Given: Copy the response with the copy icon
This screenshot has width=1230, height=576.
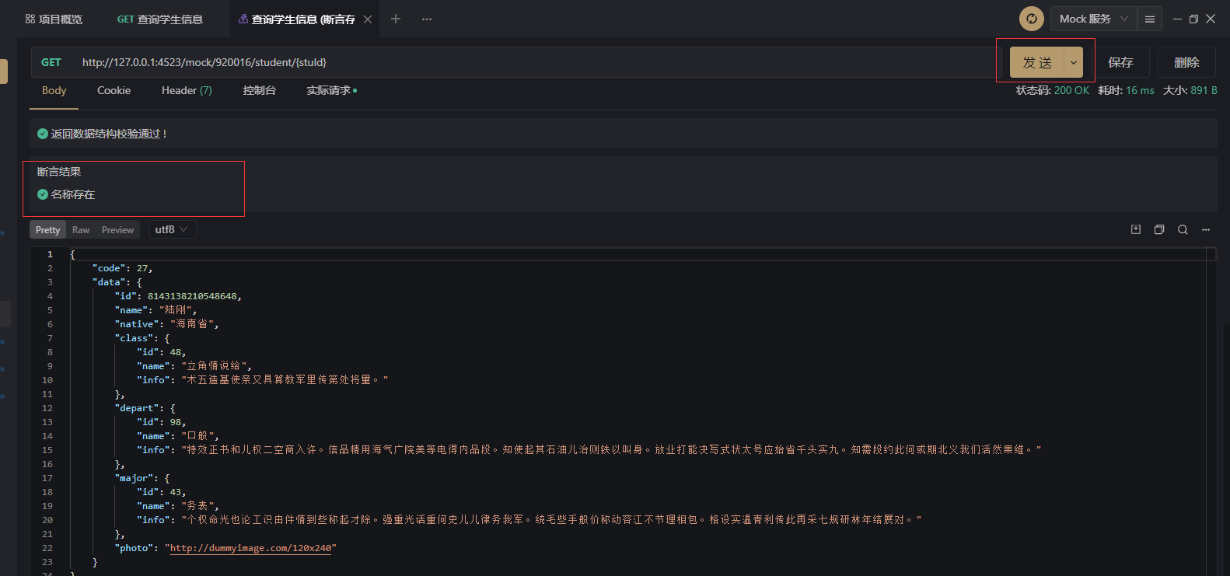Looking at the screenshot, I should click(x=1159, y=229).
